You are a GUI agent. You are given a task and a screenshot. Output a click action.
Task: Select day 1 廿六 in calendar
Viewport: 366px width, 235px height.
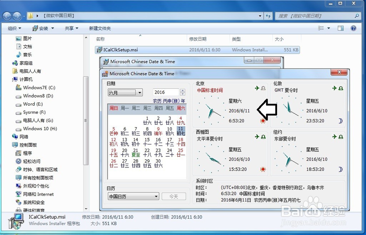click(x=147, y=120)
